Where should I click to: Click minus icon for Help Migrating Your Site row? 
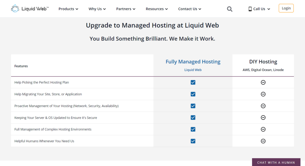click(x=263, y=94)
